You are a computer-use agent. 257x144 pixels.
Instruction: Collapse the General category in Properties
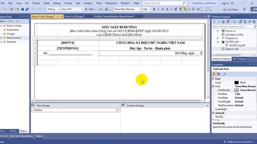point(213,113)
